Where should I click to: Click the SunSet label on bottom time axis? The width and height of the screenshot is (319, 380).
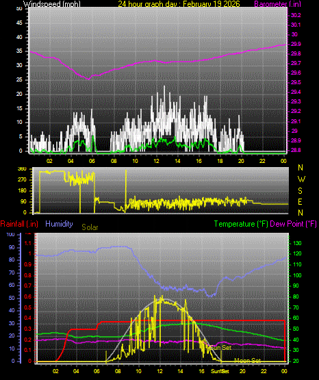pyautogui.click(x=220, y=371)
